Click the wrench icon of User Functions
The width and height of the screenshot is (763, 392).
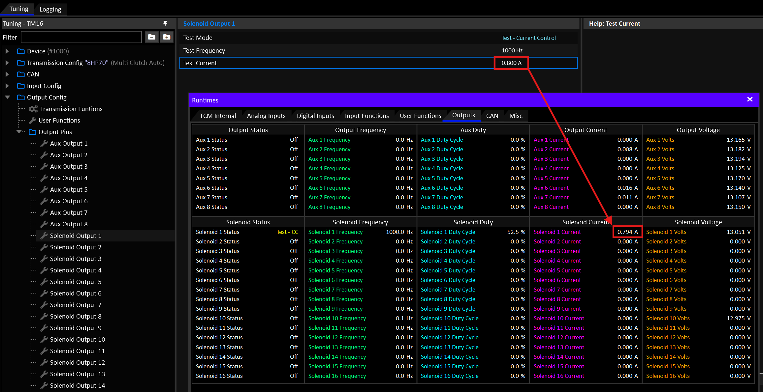32,120
